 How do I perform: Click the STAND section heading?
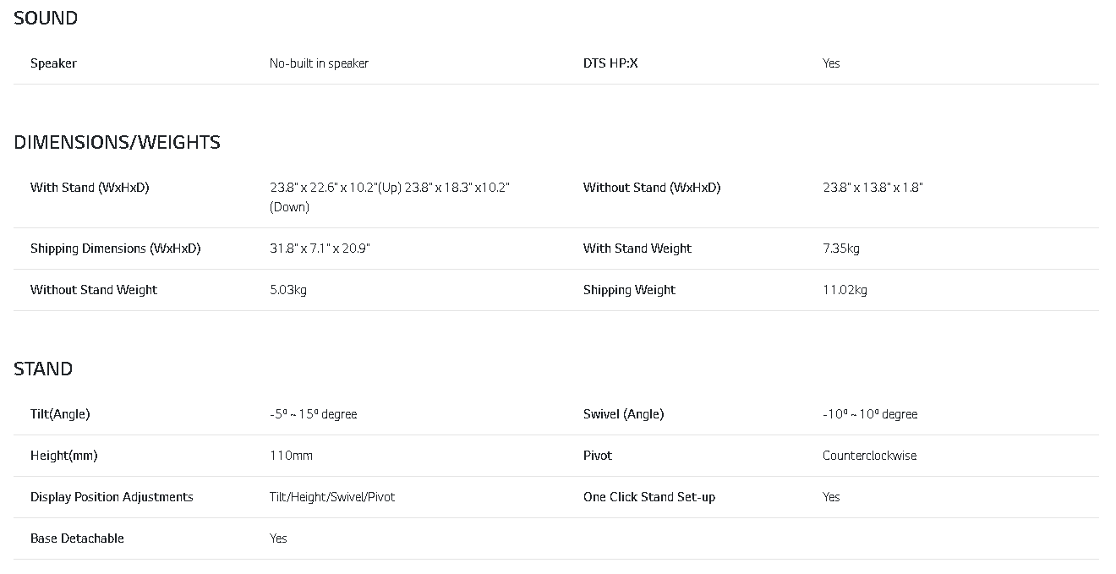click(x=43, y=369)
